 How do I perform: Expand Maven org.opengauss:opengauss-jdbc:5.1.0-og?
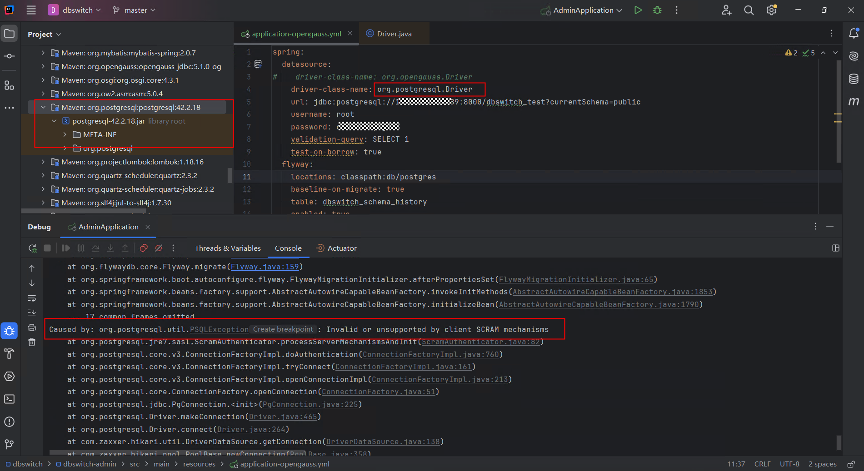[43, 66]
